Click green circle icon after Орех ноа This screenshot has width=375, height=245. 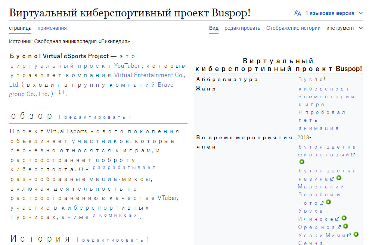tap(345, 226)
